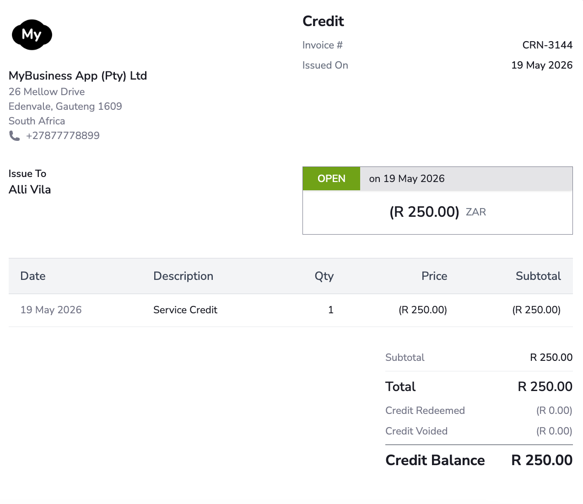Click the (R 250.00) ZAR amount box
583x504 pixels.
[x=437, y=212]
